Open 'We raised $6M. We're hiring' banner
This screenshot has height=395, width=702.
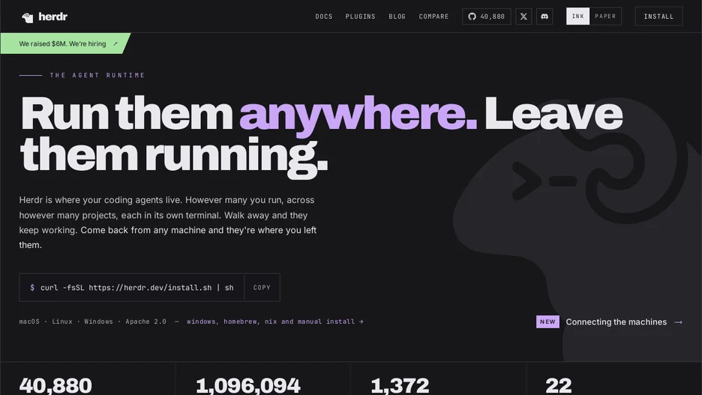[x=65, y=43]
